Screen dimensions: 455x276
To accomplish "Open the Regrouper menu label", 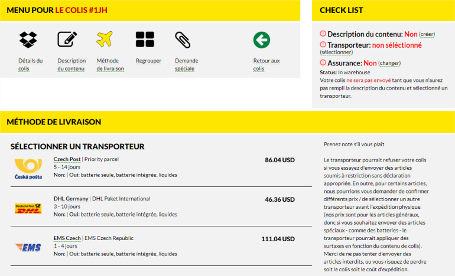I will point(148,61).
